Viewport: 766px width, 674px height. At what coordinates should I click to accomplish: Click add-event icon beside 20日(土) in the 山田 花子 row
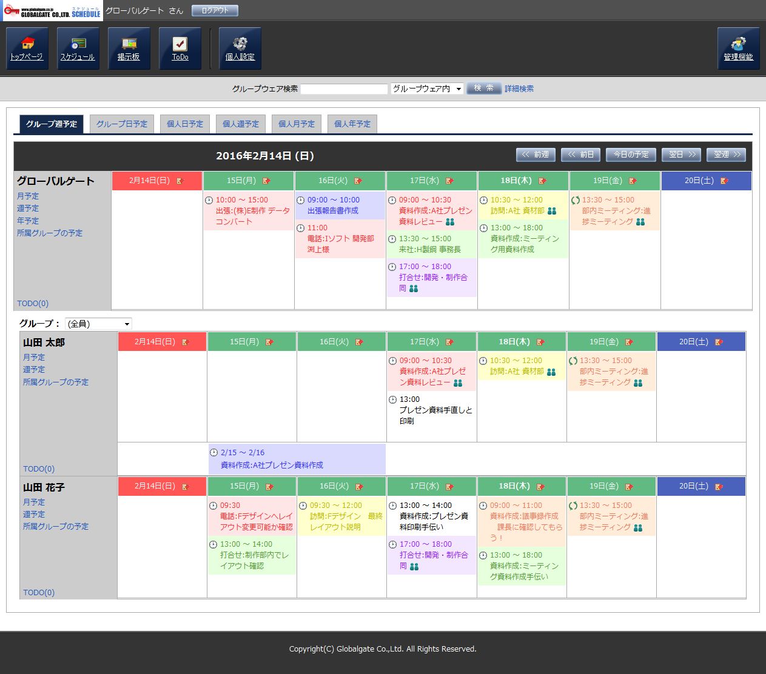[x=719, y=487]
